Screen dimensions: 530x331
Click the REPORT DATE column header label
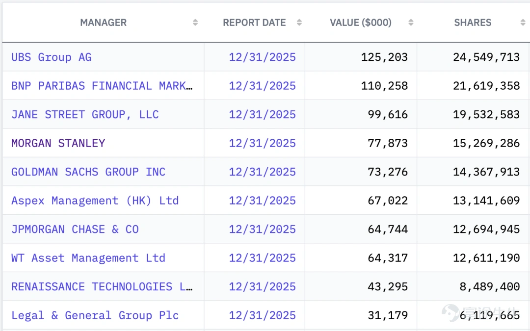tap(254, 23)
